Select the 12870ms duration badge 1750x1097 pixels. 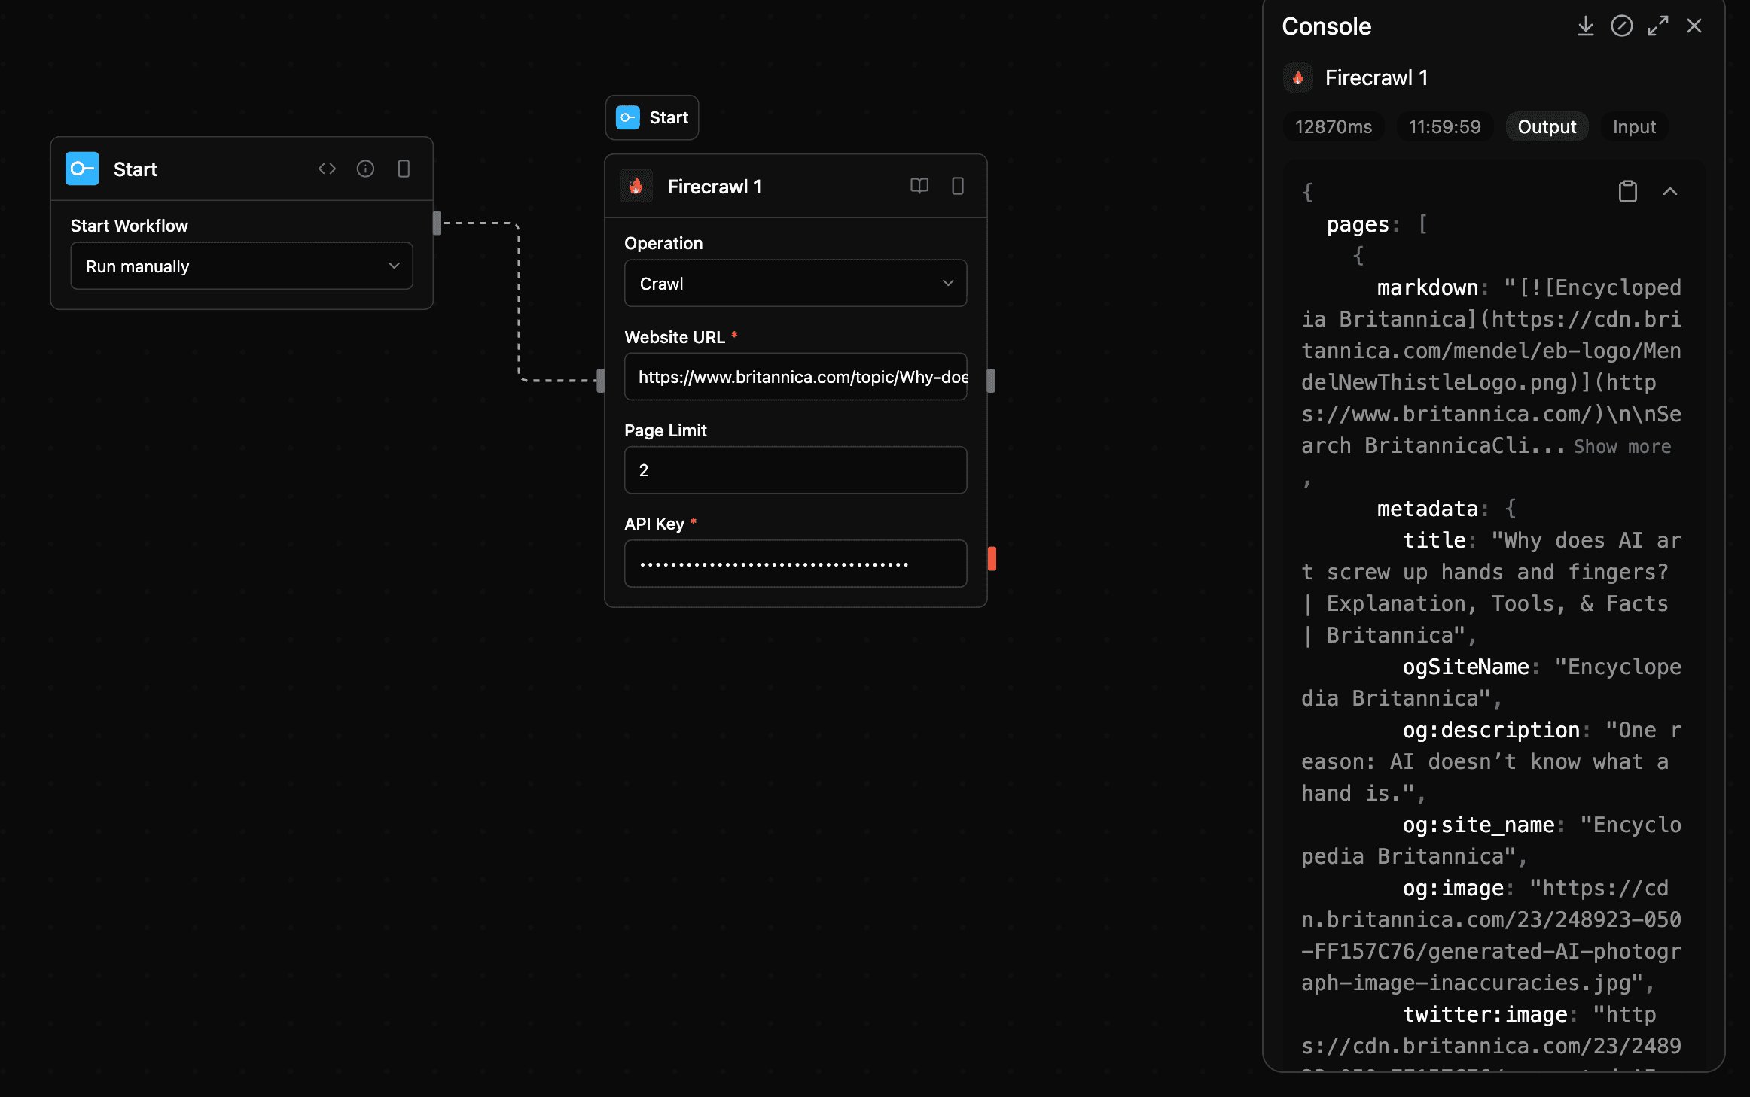[x=1333, y=126]
